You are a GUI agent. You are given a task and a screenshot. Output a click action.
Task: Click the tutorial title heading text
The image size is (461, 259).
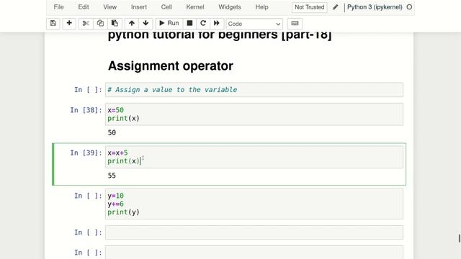(220, 36)
